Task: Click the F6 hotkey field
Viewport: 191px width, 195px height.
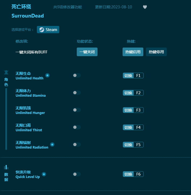Action: tap(138, 174)
